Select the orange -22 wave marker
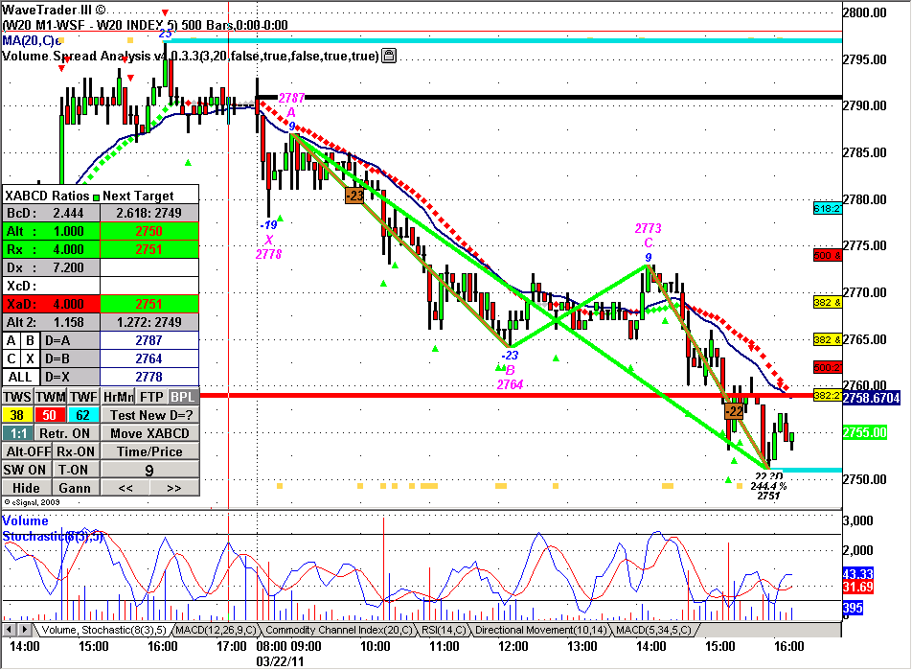Viewport: 912px width, 670px height. click(734, 411)
